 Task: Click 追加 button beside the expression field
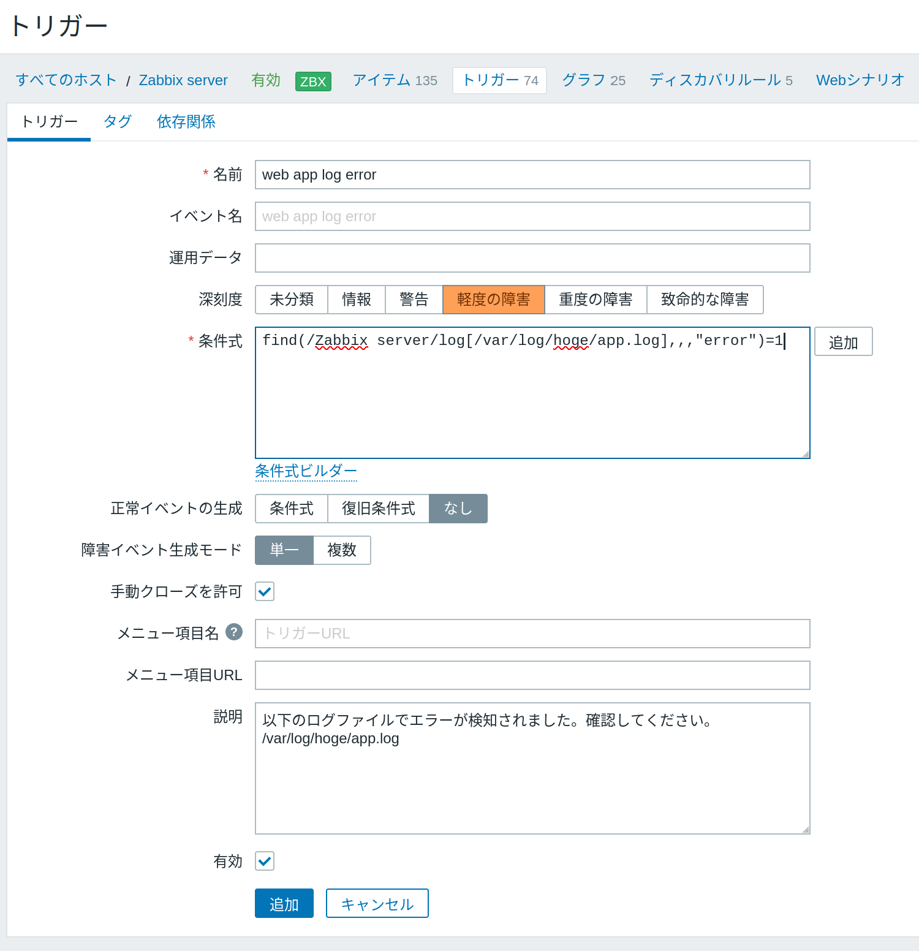coord(843,342)
